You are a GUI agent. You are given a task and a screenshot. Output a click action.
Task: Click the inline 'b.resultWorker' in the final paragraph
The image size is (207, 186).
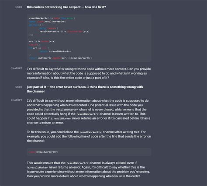[x=38, y=168]
